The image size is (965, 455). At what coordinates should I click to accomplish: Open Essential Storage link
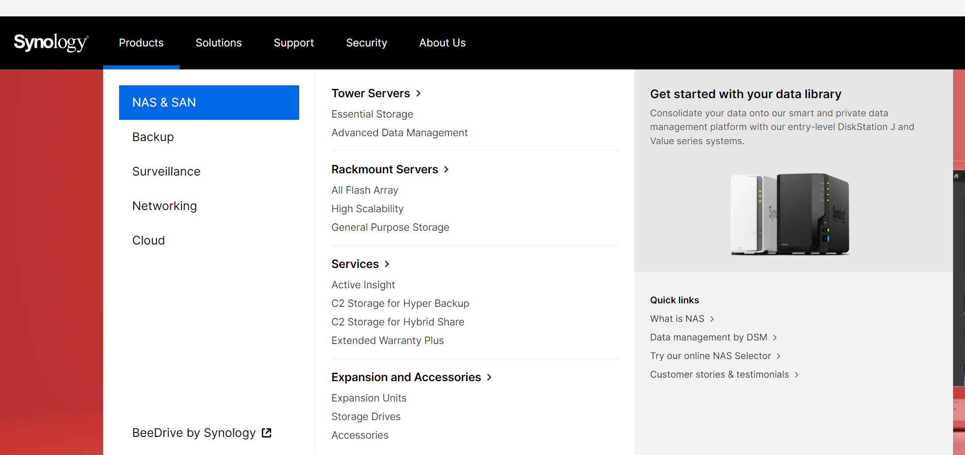point(372,114)
